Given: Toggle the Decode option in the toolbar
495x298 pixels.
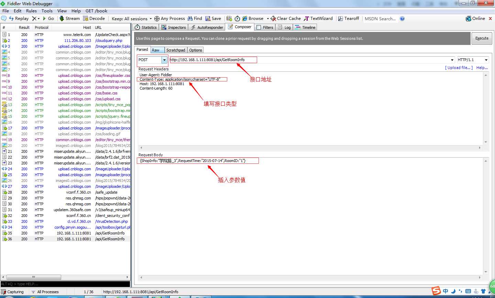Looking at the screenshot, I should [x=94, y=19].
